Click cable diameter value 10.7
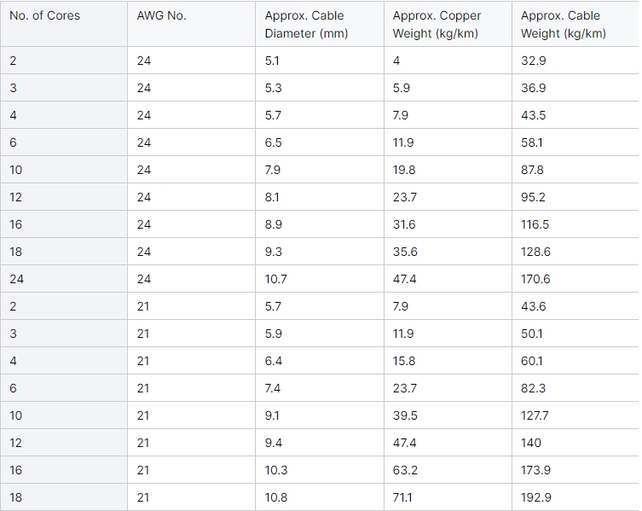642x511 pixels. (276, 279)
